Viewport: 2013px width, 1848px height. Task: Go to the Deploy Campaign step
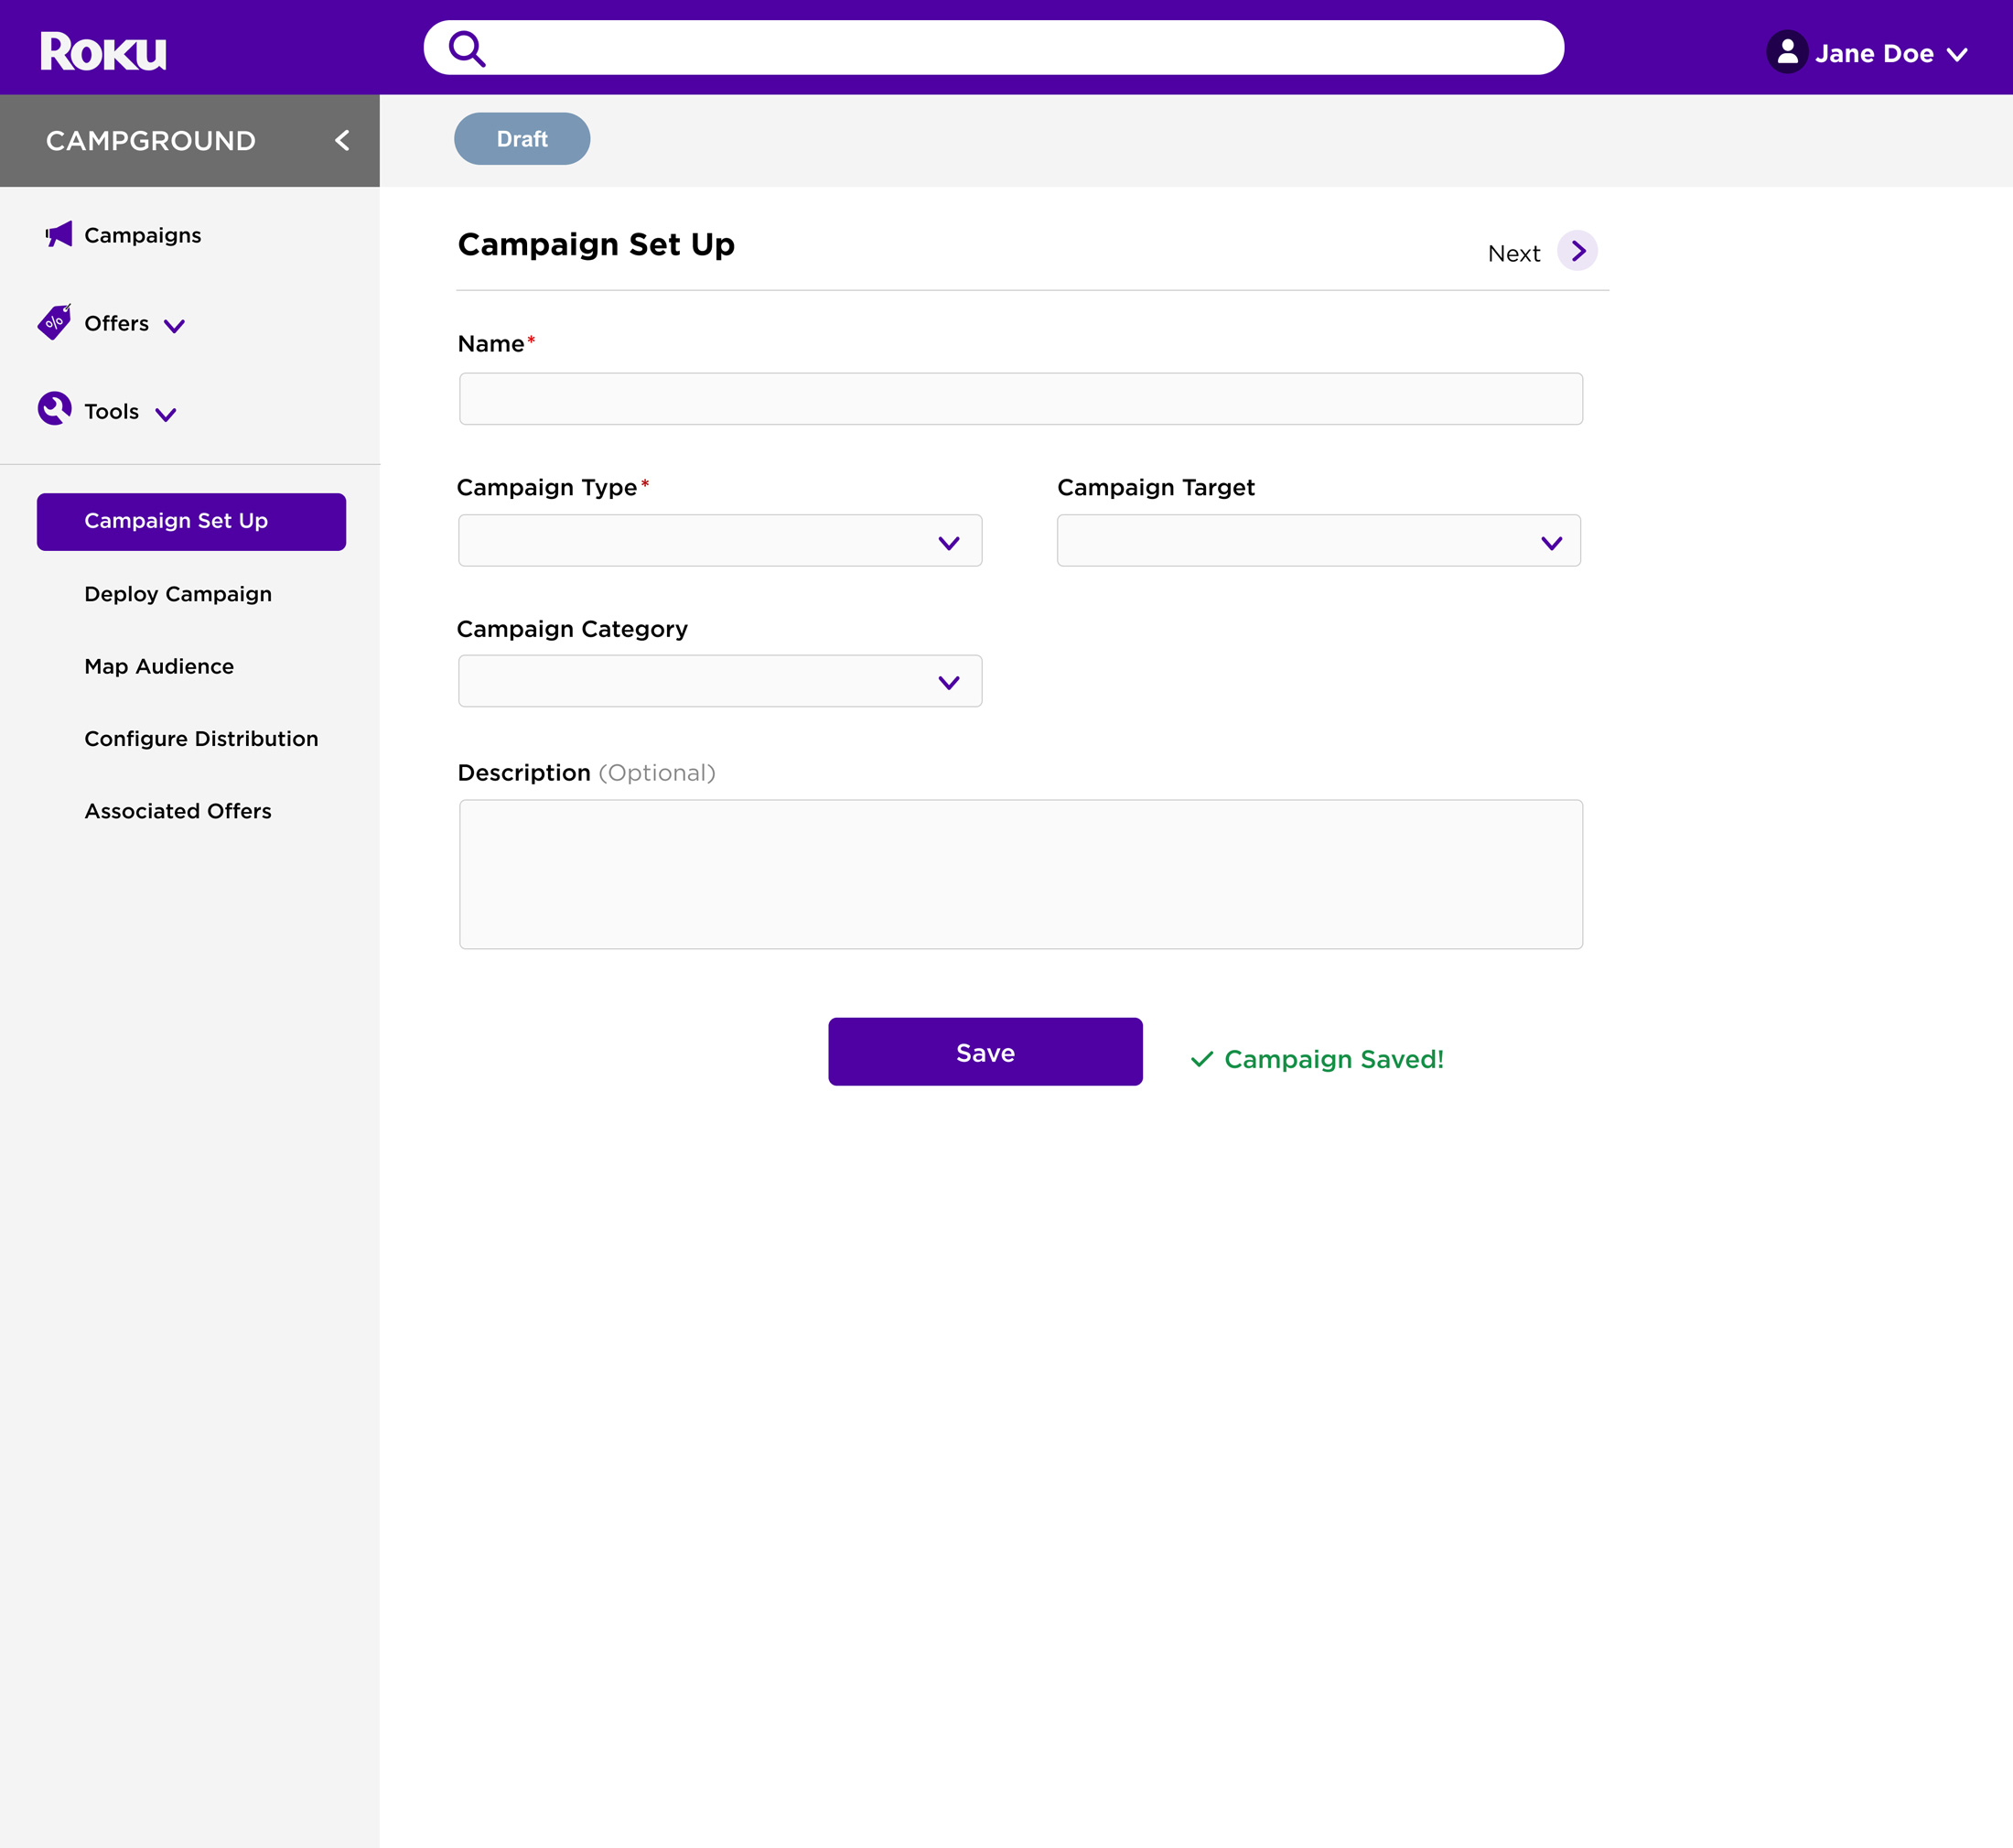coord(178,594)
